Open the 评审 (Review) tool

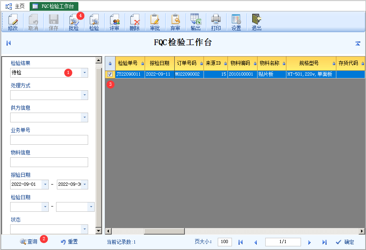pyautogui.click(x=115, y=22)
